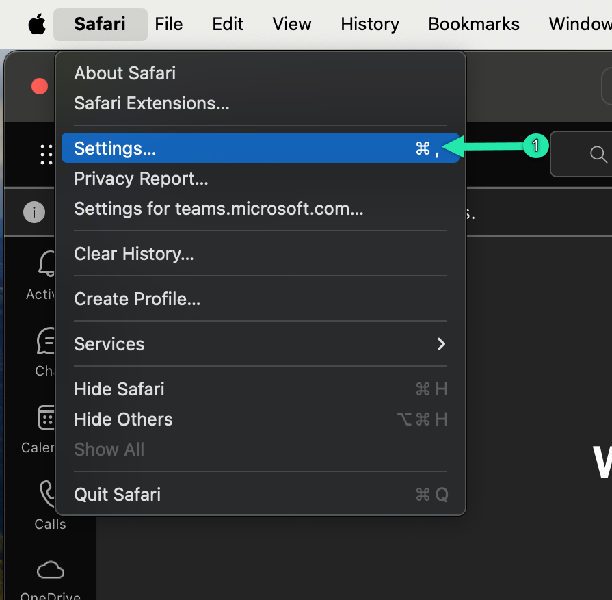The height and width of the screenshot is (600, 612).
Task: Click the Teams search field
Action: point(581,155)
